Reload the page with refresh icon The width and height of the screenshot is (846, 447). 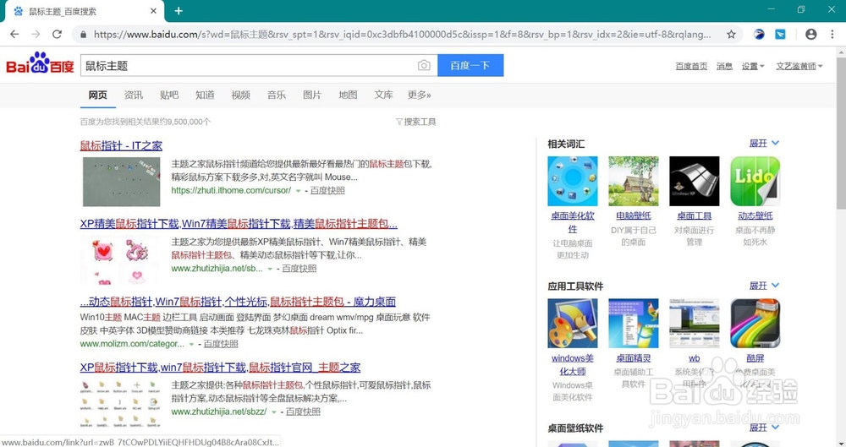[x=57, y=34]
